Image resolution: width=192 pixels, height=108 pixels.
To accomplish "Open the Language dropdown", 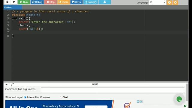I will [157, 2].
